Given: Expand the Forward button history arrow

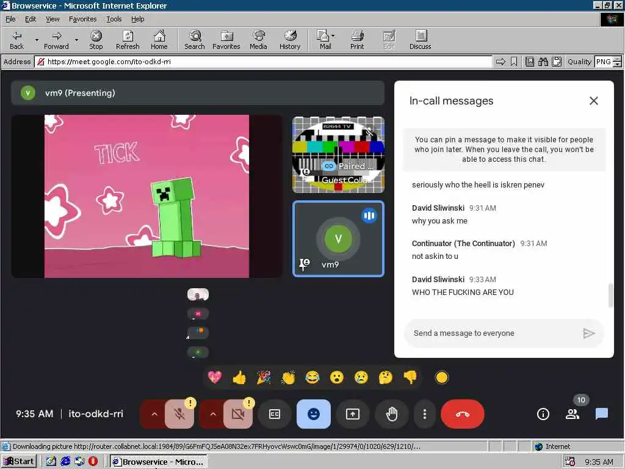Looking at the screenshot, I should (x=76, y=40).
